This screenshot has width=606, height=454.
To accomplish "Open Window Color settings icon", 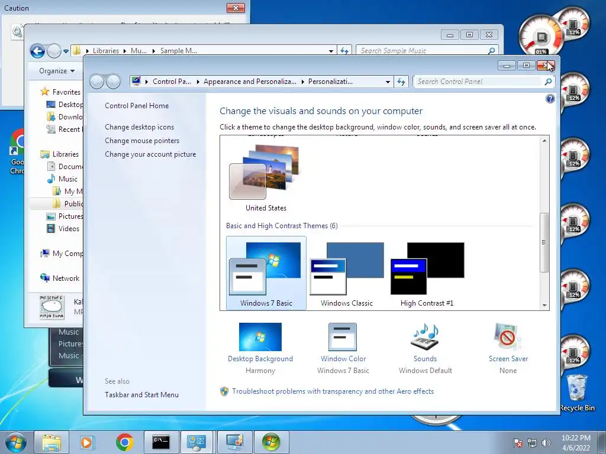I will pyautogui.click(x=343, y=336).
